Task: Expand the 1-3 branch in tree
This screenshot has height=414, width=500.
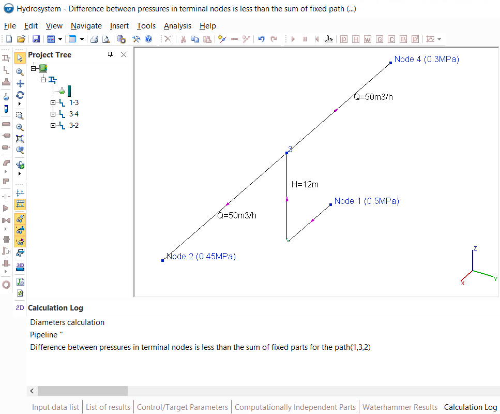Action: (x=53, y=102)
